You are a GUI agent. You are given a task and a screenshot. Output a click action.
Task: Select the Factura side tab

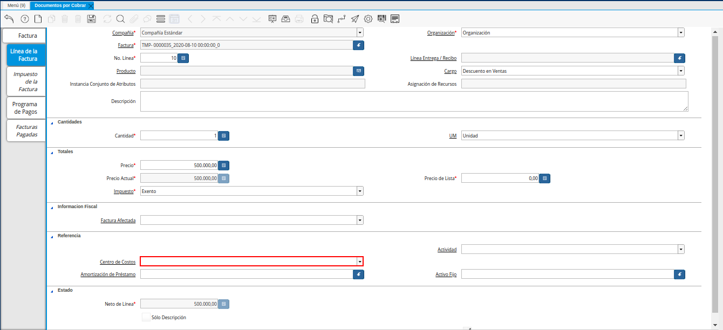24,36
